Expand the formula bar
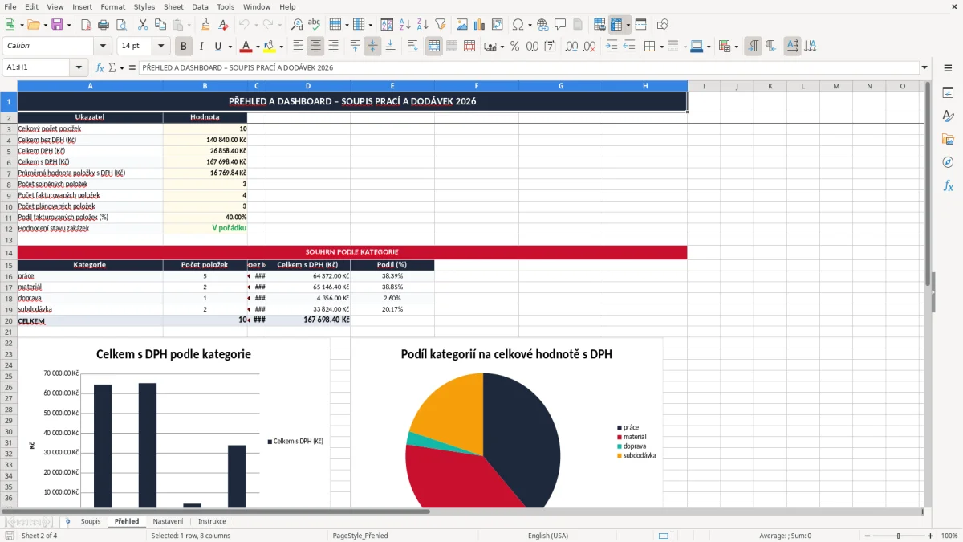This screenshot has height=542, width=963. [924, 67]
